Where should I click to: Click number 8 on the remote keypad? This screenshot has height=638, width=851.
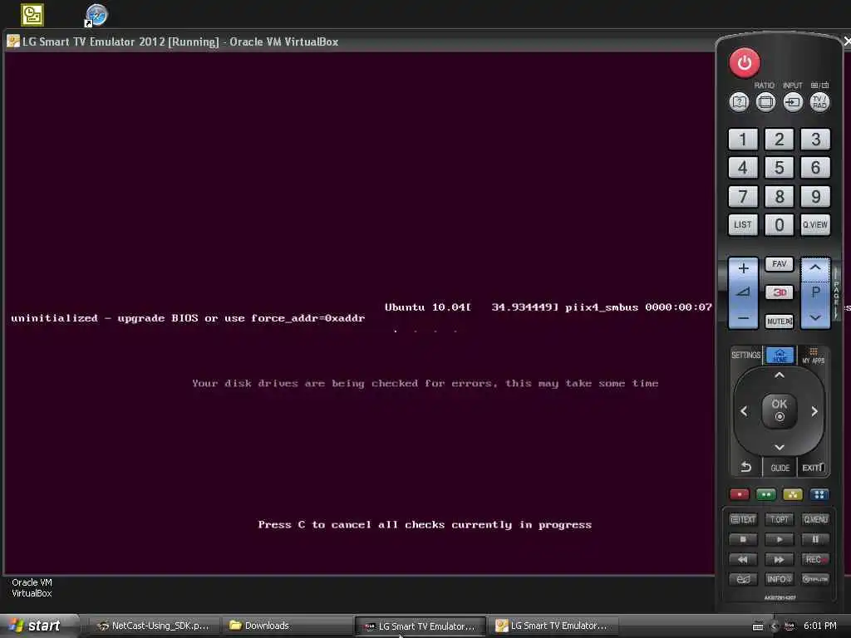(x=779, y=196)
